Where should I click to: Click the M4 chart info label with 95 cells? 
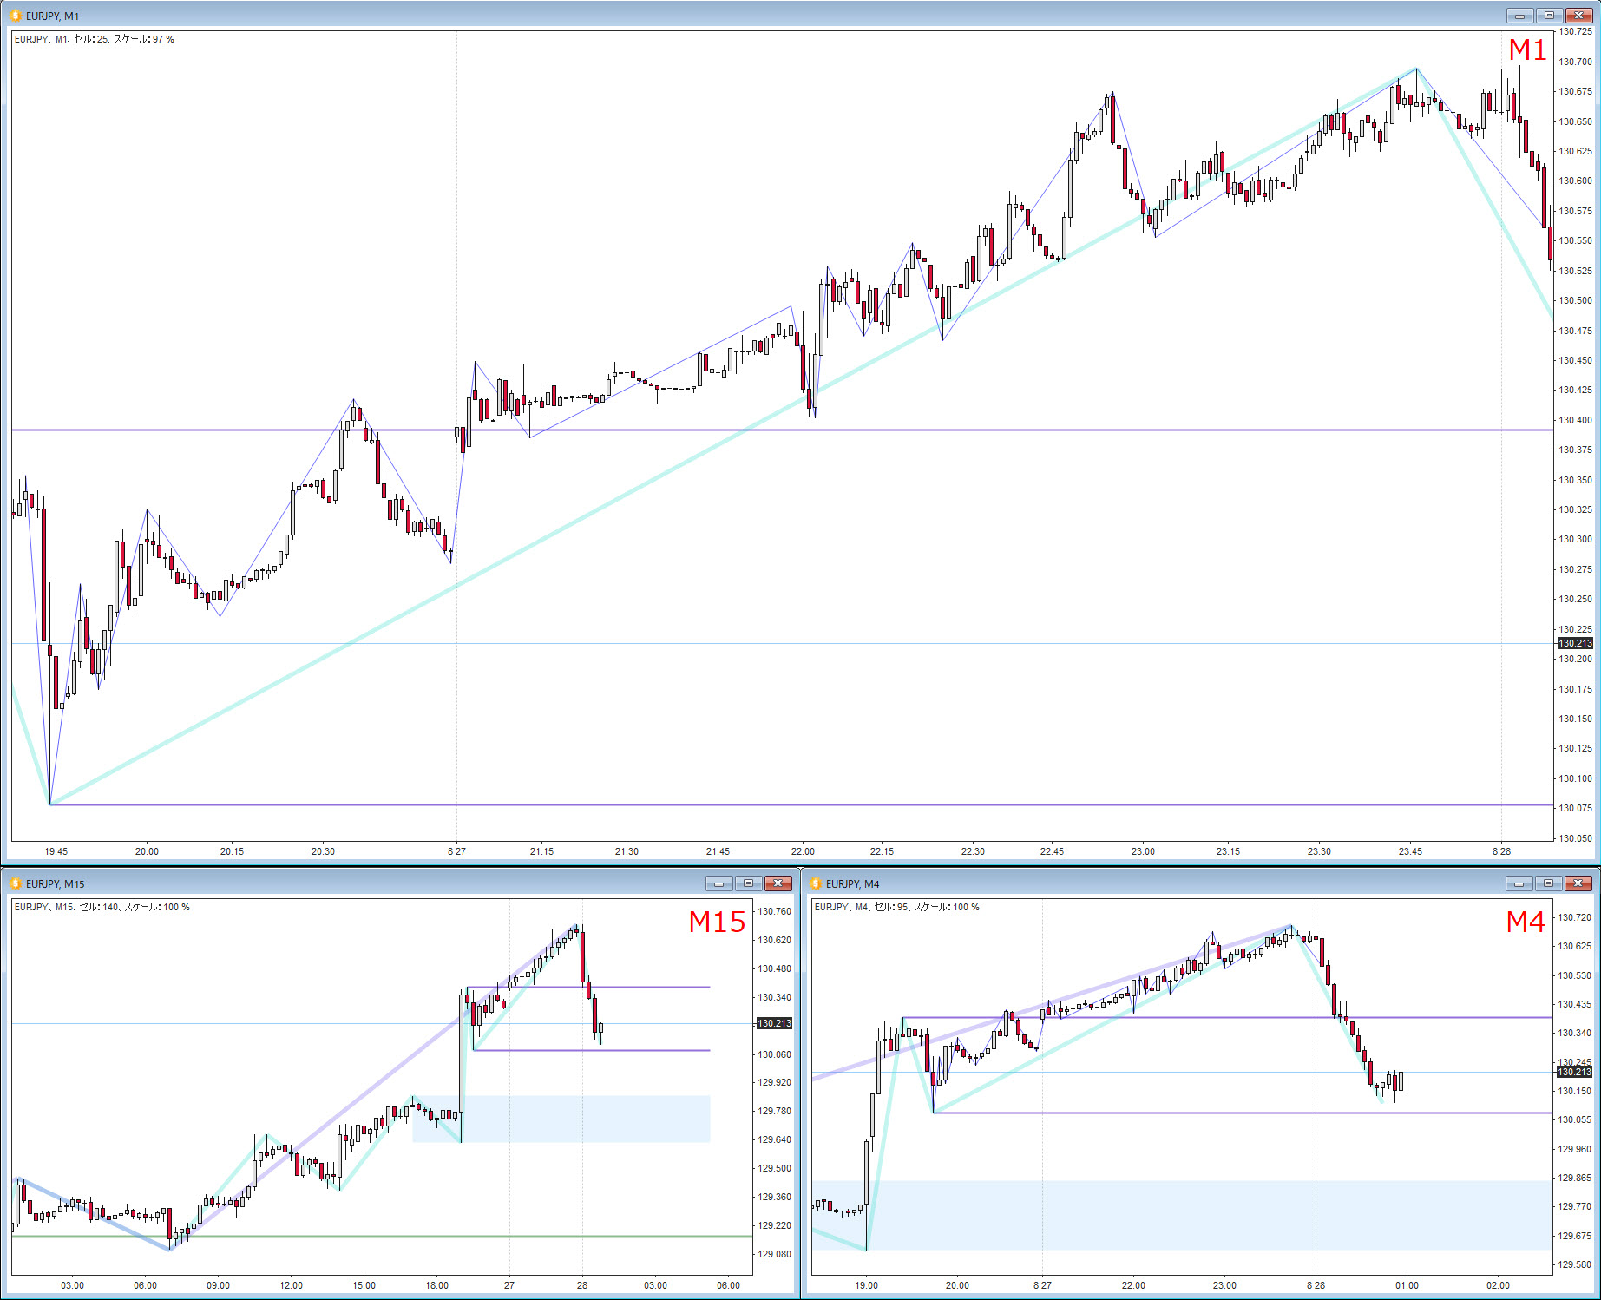tap(897, 907)
